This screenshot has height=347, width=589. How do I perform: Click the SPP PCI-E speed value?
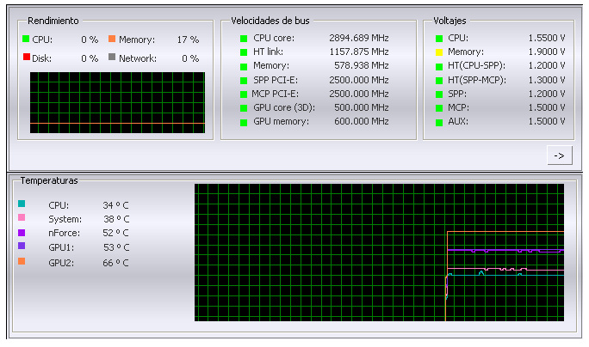[359, 80]
